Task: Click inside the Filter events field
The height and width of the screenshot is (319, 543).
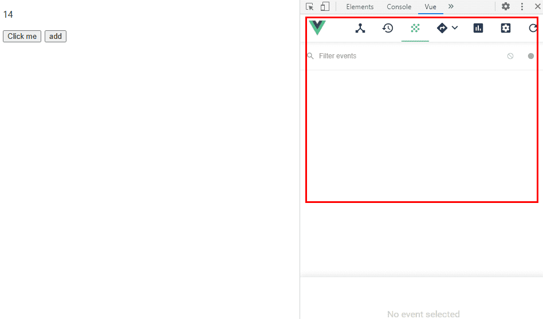Action: click(408, 56)
